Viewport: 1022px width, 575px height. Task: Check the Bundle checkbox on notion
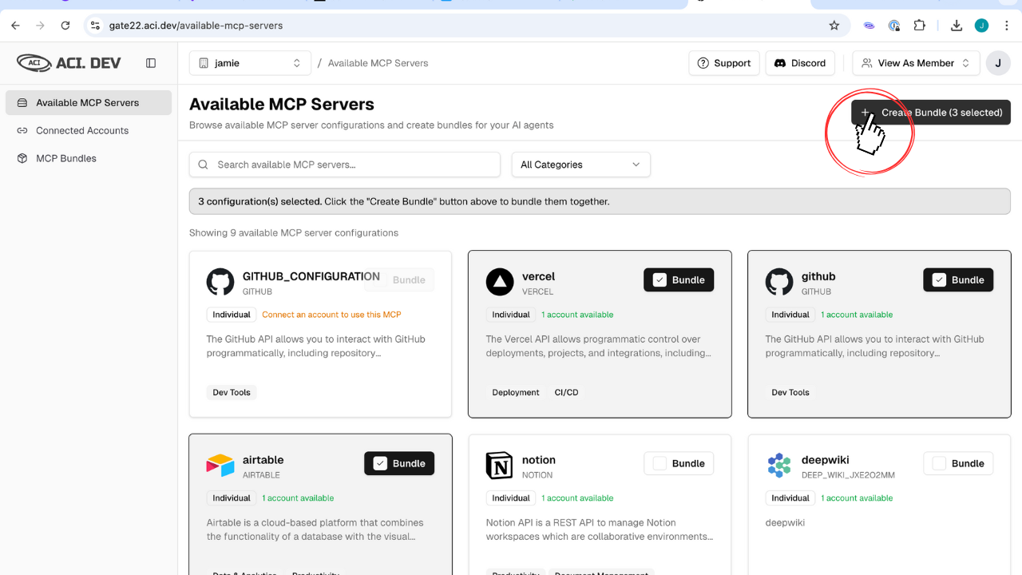(660, 464)
